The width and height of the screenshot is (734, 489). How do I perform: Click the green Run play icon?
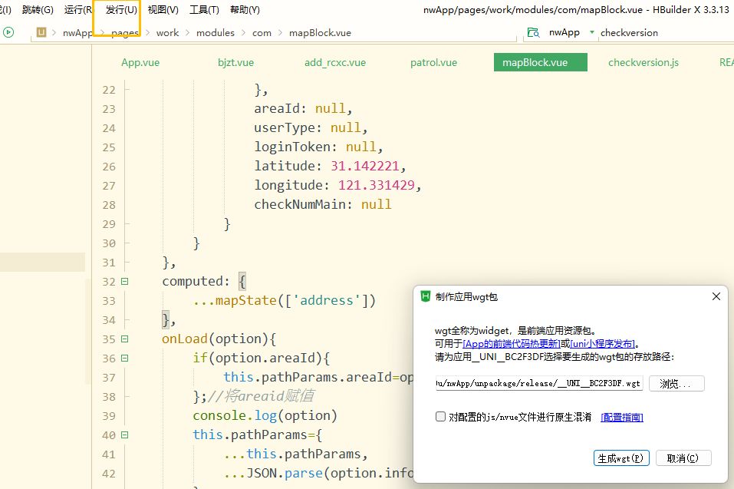tap(8, 32)
